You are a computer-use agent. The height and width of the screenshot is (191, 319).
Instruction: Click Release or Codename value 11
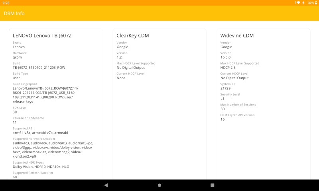14,123
